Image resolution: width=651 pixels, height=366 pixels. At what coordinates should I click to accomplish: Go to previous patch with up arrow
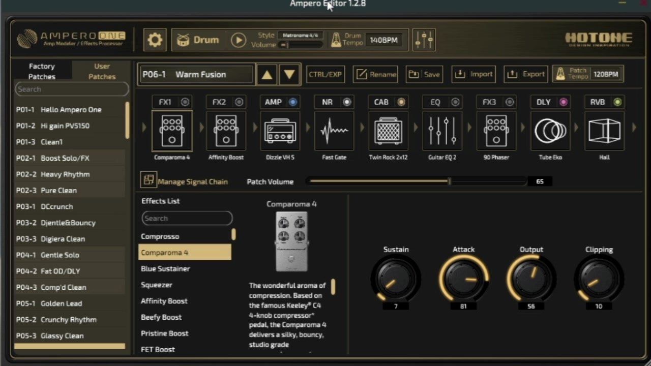click(x=267, y=75)
